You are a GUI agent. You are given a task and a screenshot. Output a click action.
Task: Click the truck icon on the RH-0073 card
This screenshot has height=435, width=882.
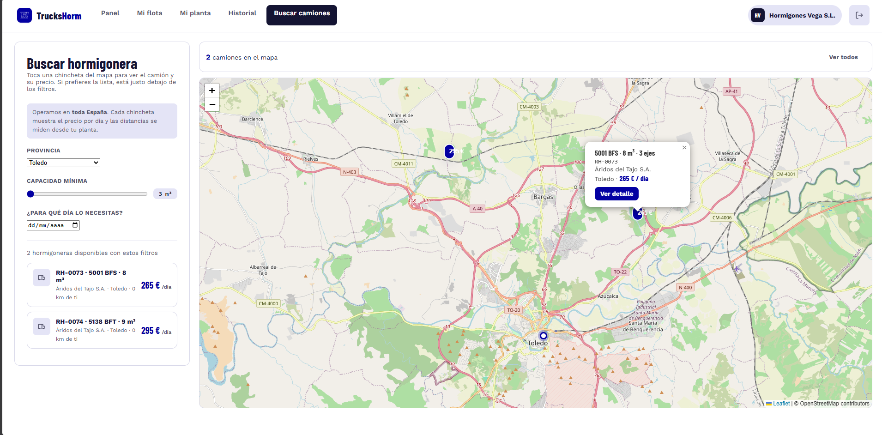click(42, 278)
